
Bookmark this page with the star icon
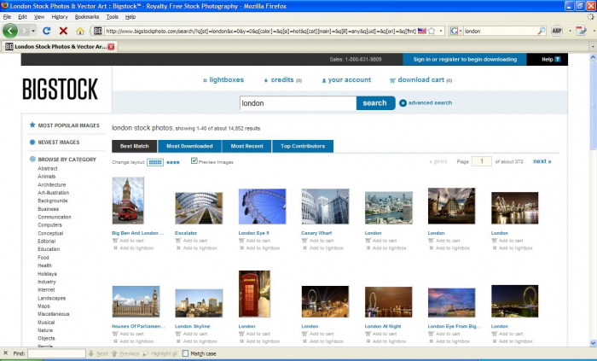click(x=432, y=32)
